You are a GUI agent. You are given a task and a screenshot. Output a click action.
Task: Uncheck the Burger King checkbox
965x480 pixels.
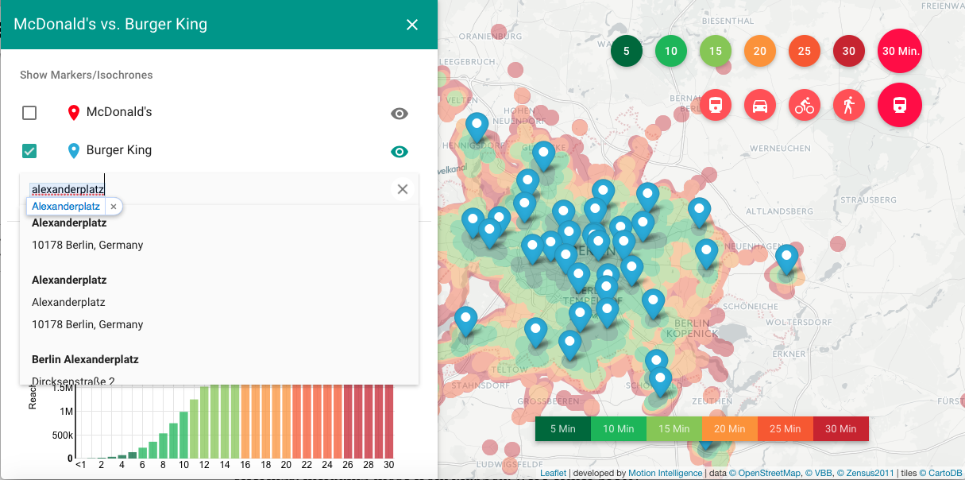(29, 151)
